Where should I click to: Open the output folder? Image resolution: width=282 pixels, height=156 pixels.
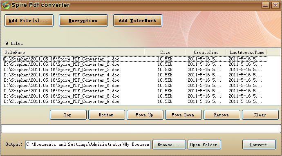click(x=204, y=145)
